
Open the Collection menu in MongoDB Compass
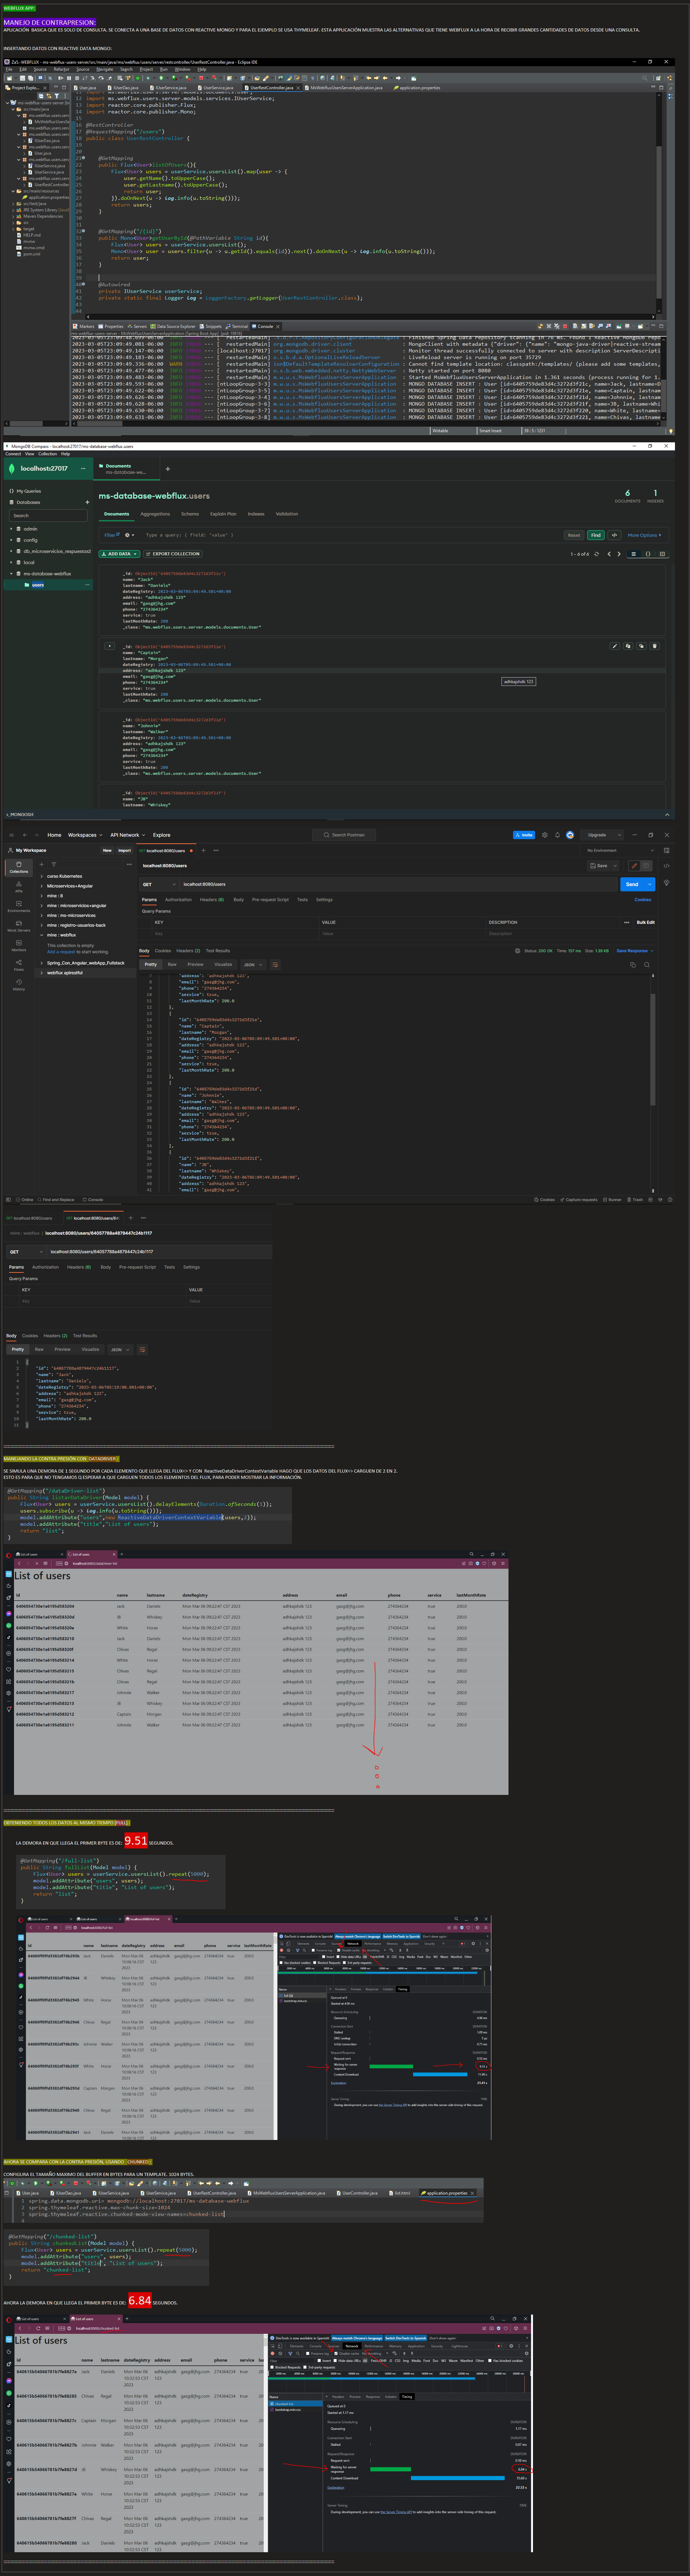pos(47,454)
